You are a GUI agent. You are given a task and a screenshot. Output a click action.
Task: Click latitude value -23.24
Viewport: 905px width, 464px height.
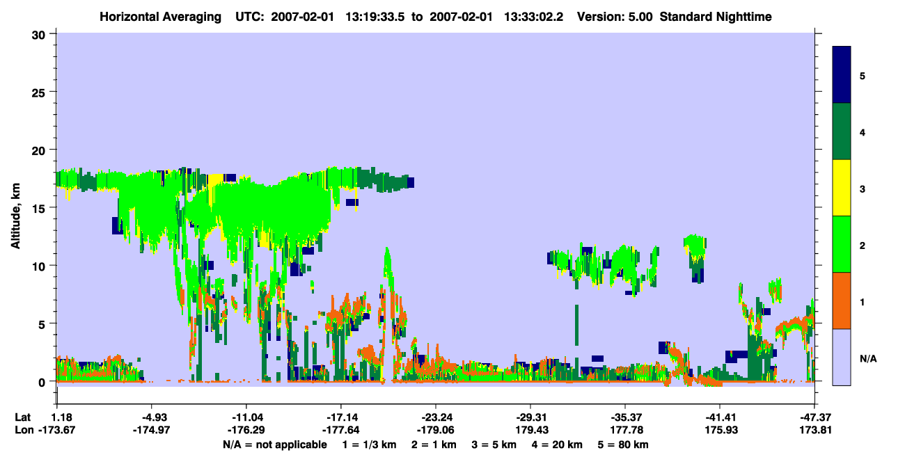point(435,417)
